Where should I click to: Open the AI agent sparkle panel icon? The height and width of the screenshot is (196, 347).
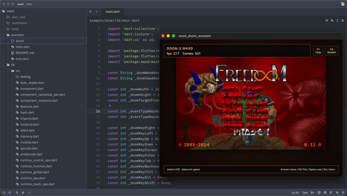click(337, 193)
